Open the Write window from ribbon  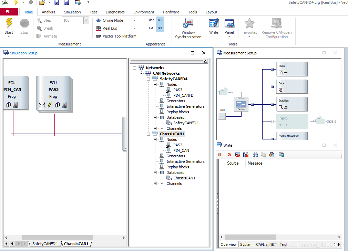pos(214,26)
